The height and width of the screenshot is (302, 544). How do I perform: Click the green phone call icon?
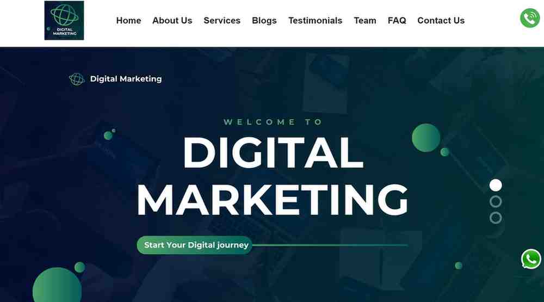tap(530, 18)
